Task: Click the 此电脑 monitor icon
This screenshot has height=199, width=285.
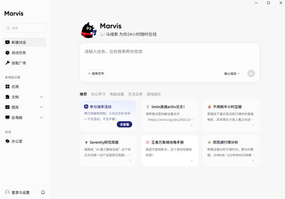Action: point(7,118)
